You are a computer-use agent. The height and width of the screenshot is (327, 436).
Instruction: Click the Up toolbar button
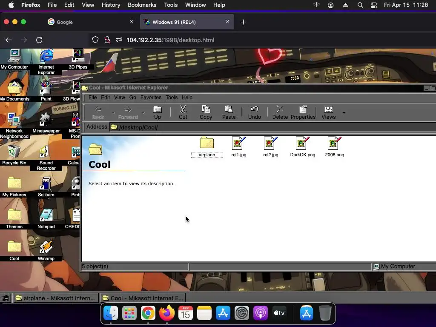tap(158, 112)
